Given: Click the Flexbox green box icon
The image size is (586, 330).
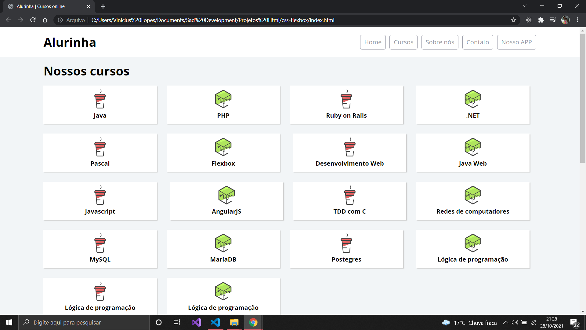Looking at the screenshot, I should 223,147.
